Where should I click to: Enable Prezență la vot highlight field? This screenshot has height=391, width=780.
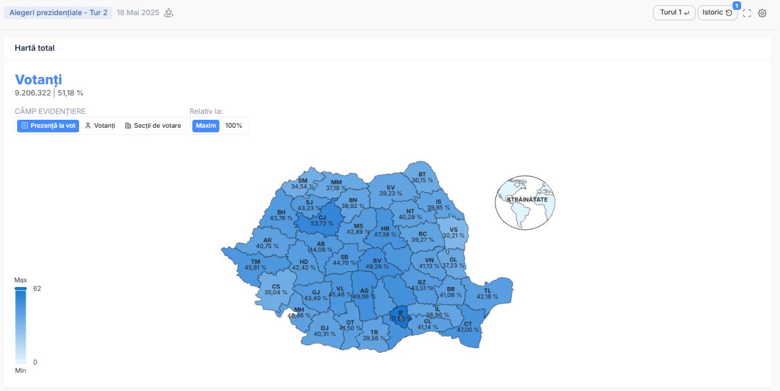point(48,126)
